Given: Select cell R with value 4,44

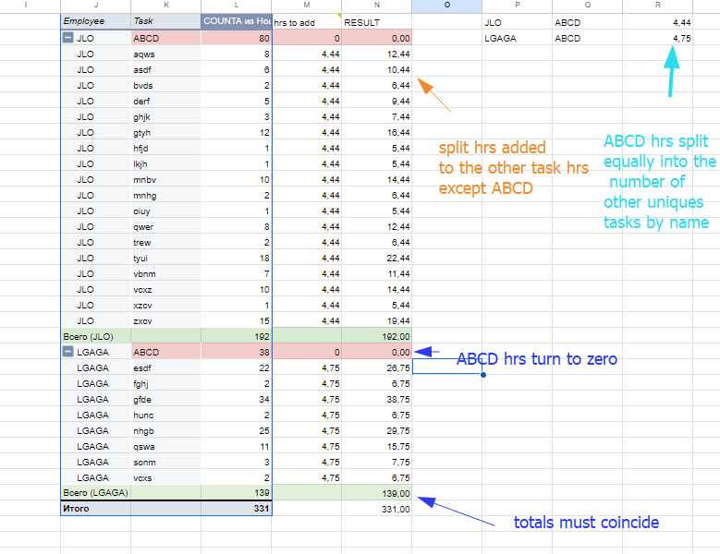Looking at the screenshot, I should pos(657,22).
